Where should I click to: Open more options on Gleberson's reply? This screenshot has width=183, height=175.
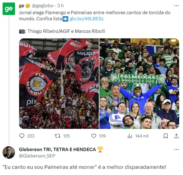pyautogui.click(x=176, y=149)
